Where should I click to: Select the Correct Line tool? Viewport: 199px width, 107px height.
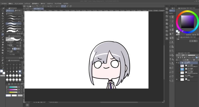pyautogui.click(x=3, y=68)
